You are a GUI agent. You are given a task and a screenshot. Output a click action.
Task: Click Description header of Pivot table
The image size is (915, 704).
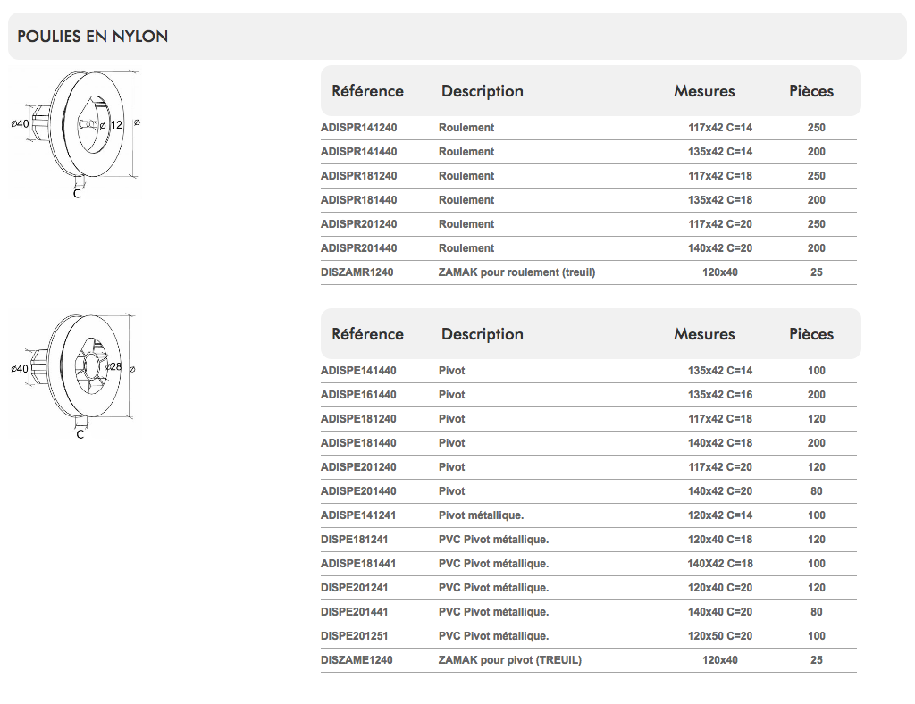pos(482,335)
